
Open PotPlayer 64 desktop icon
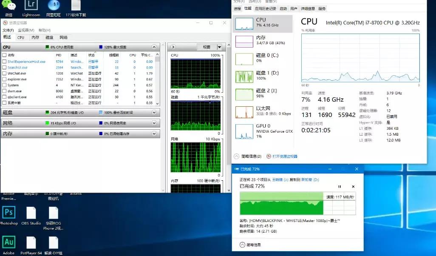[x=31, y=243]
